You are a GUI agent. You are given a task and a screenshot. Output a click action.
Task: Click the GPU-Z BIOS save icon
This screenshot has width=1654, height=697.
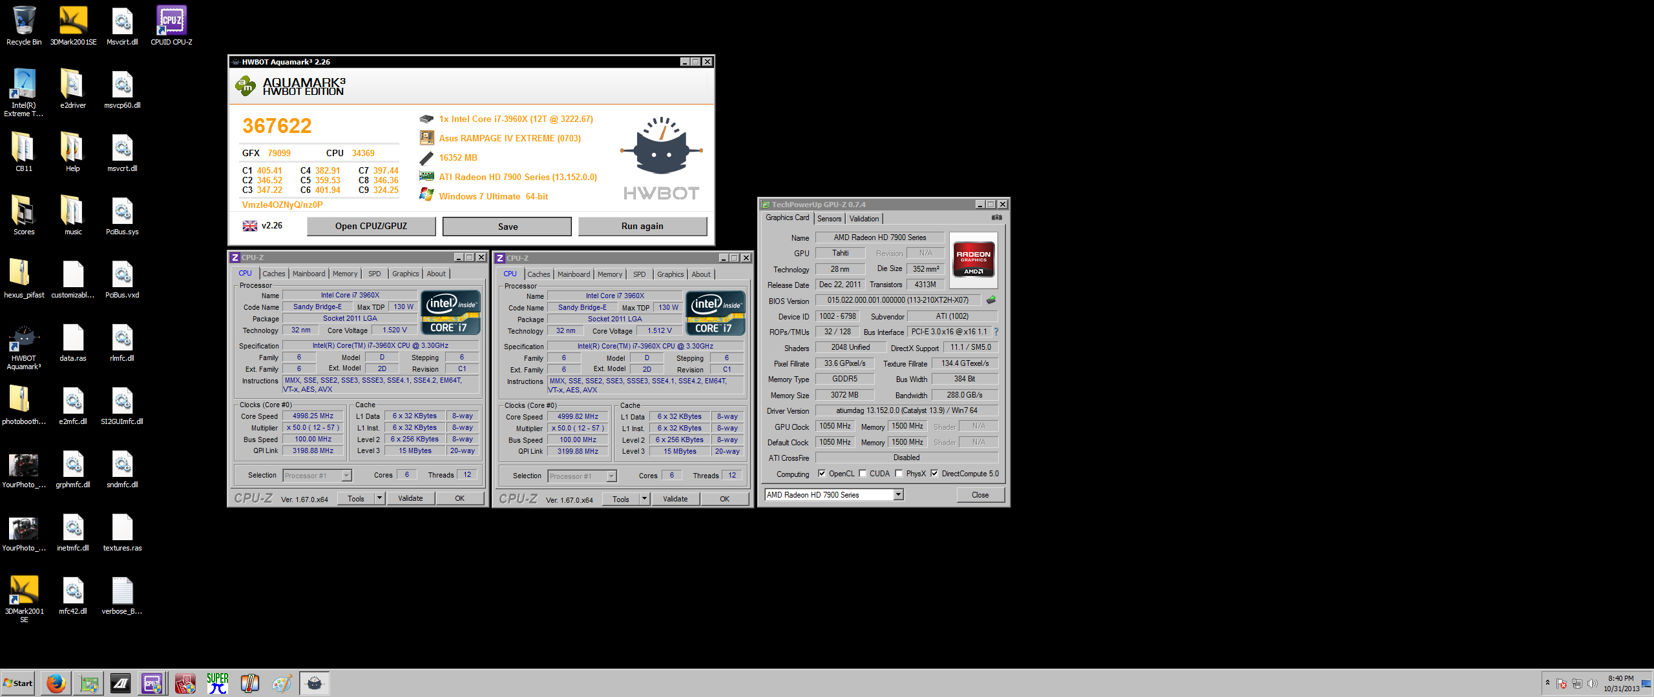(x=990, y=300)
